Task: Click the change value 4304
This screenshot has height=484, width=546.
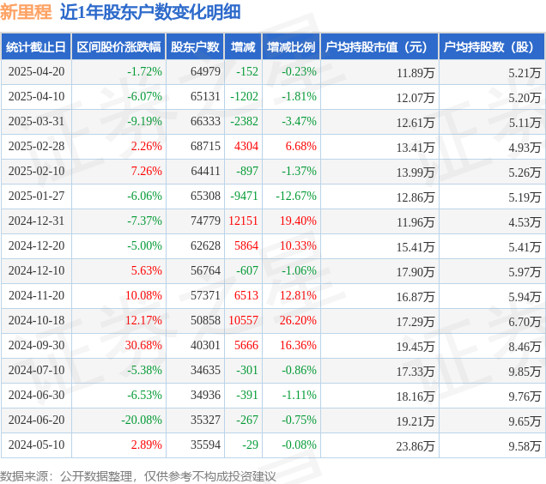Action: (x=246, y=146)
